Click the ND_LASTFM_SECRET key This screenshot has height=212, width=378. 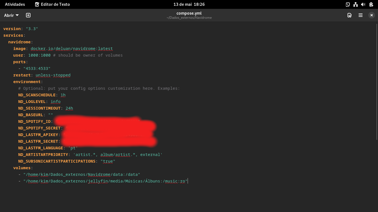coord(38,141)
